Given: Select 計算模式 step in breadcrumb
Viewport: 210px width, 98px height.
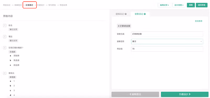Looking at the screenshot, I should [x=29, y=5].
